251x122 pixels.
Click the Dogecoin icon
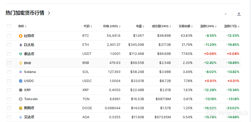21,108
